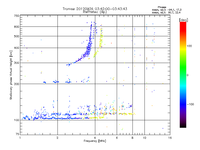Image resolution: width=200 pixels, height=150 pixels.
Task: Click the black bottom of the phase colorbar
Action: 183,126
